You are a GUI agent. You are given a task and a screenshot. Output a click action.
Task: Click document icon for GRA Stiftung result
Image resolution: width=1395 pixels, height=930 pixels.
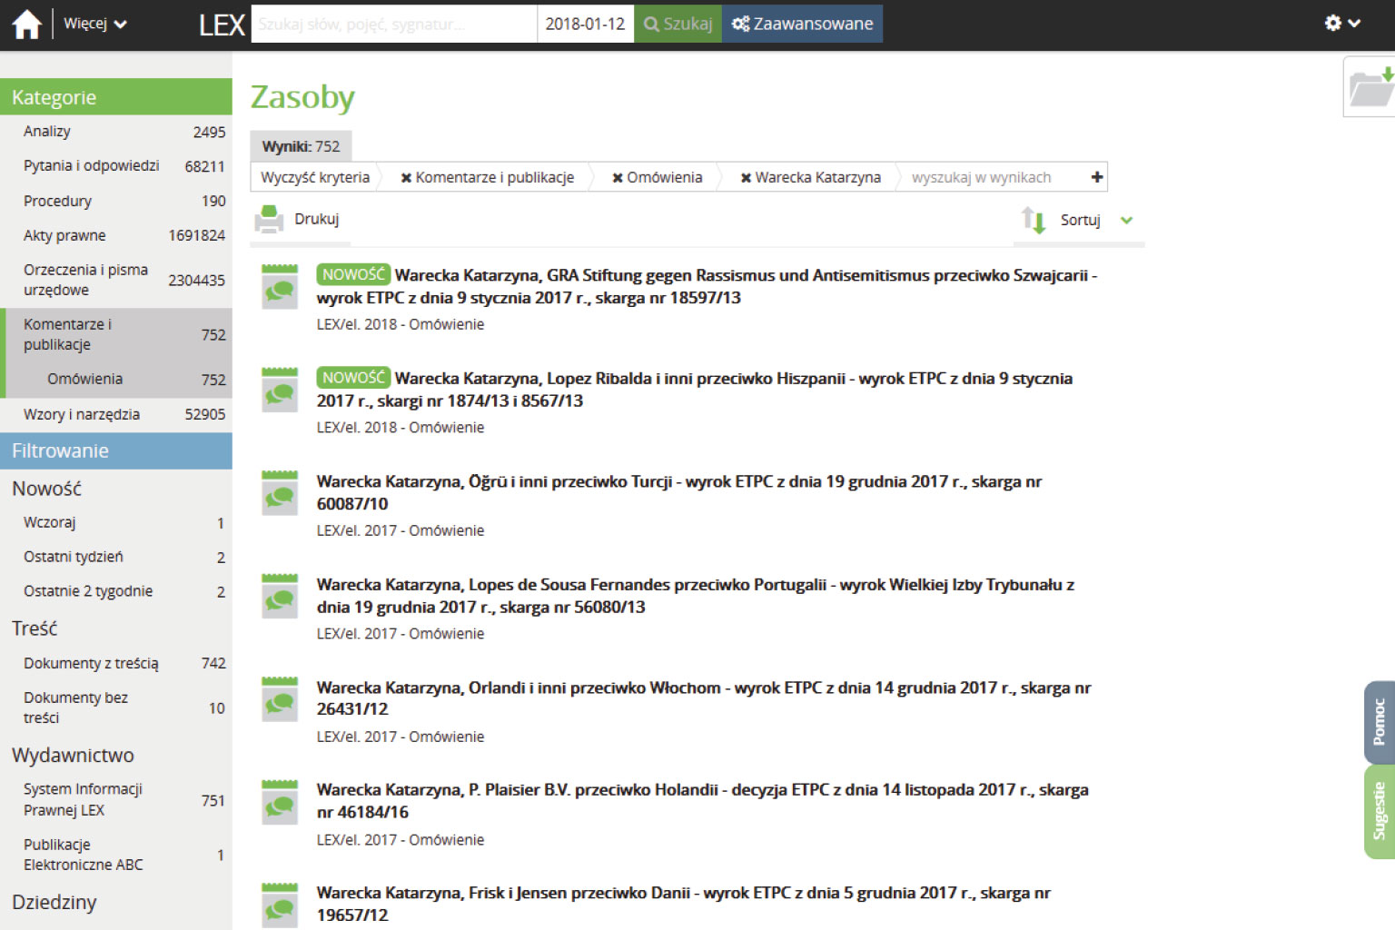[280, 287]
